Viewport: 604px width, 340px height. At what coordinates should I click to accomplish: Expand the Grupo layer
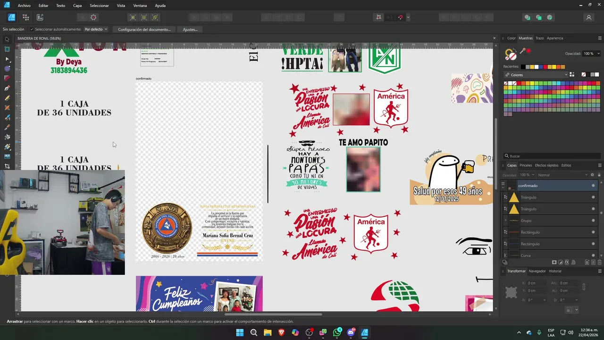(x=505, y=221)
